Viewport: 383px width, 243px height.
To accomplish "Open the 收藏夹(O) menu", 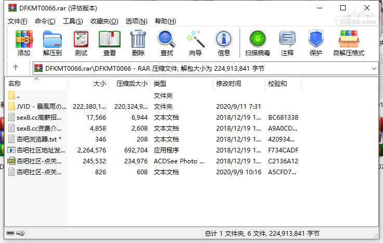I will point(104,21).
